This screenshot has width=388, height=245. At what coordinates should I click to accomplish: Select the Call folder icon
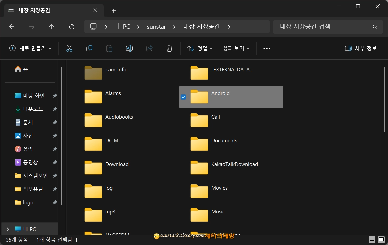(x=199, y=120)
